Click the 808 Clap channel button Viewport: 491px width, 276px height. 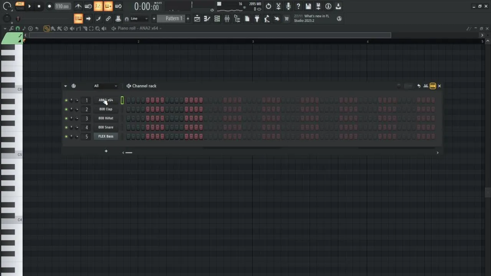pyautogui.click(x=106, y=109)
